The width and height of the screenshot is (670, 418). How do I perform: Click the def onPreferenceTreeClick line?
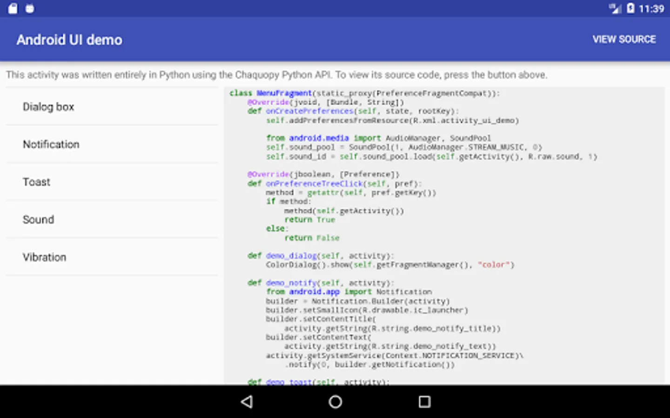pyautogui.click(x=334, y=183)
